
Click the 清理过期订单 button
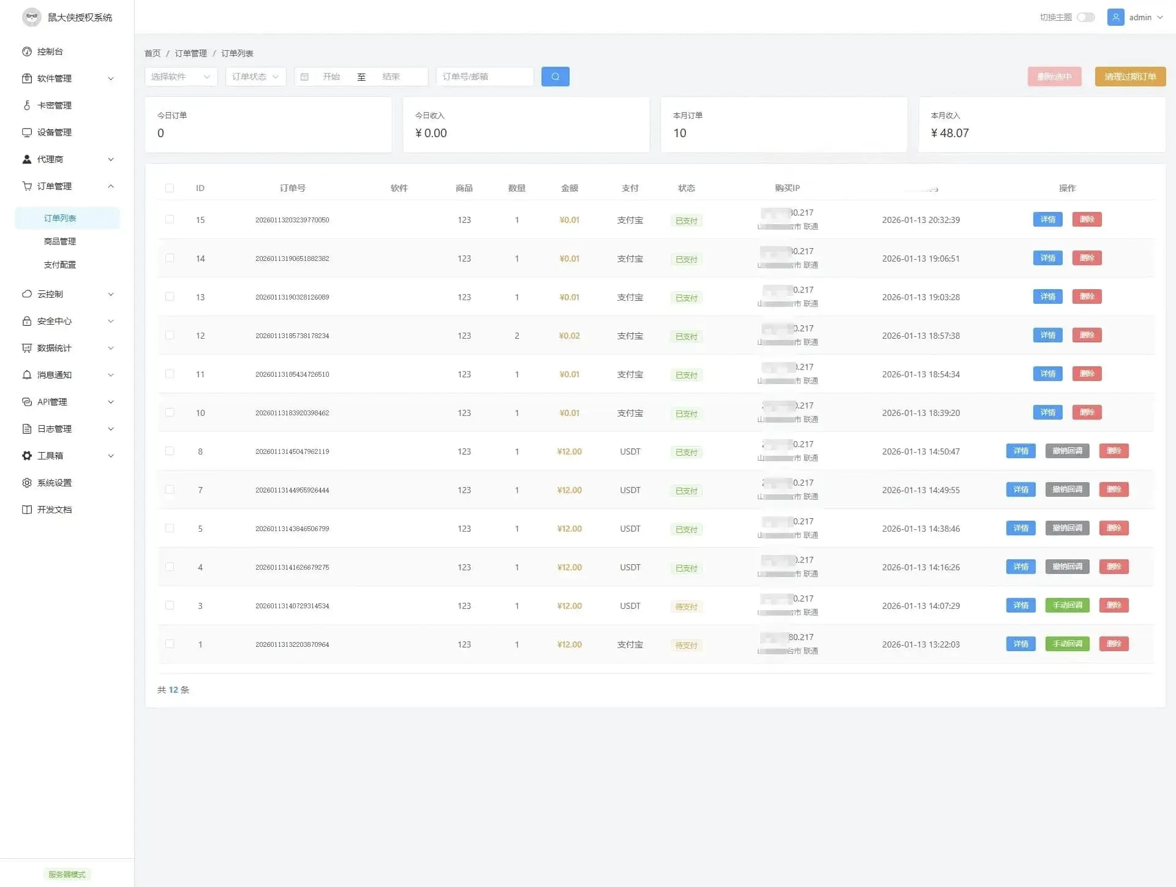(x=1130, y=77)
